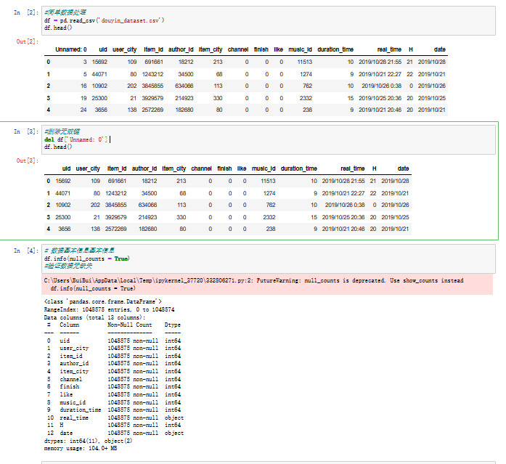Click music_id value 11513 in Out[2] table
Viewport: 506px width, 464px height.
(x=305, y=62)
